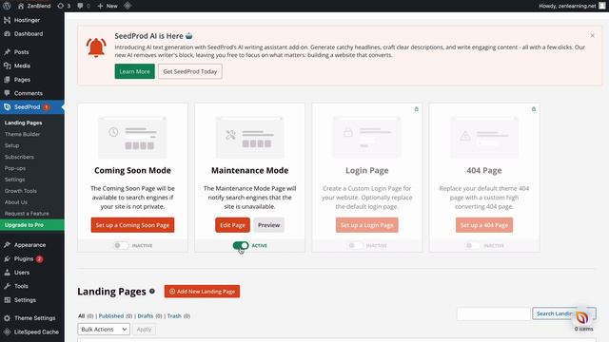Click the Coming Soon Mode thumbnail
Viewport: 609px width, 342px height.
click(132, 137)
